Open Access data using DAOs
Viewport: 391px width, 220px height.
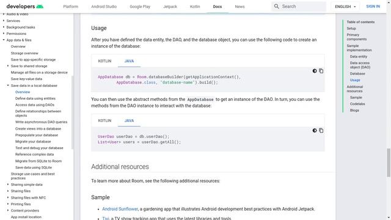coord(35,105)
